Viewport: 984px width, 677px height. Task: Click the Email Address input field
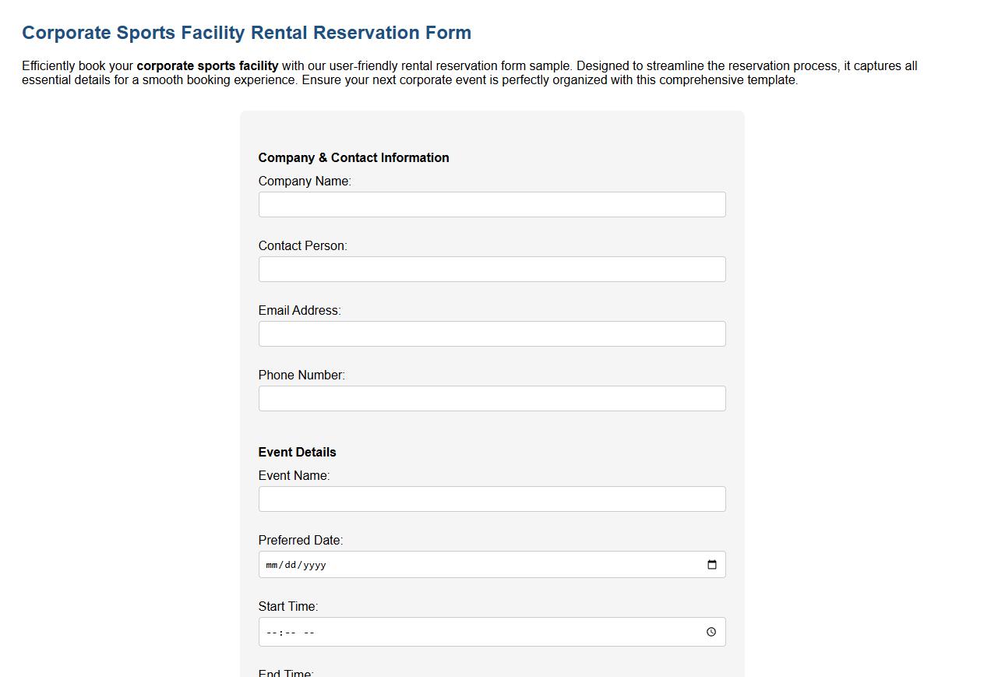click(492, 333)
